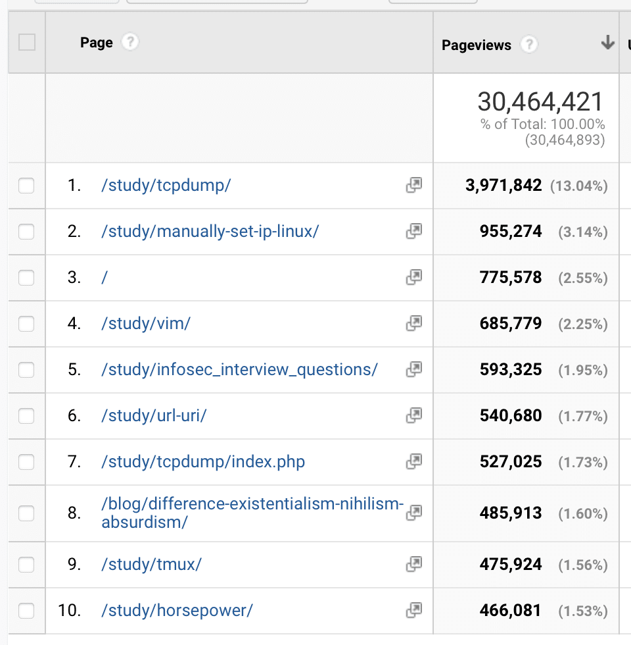Open /study/tcpdump/ page in new window icon
The width and height of the screenshot is (631, 645).
pos(414,185)
